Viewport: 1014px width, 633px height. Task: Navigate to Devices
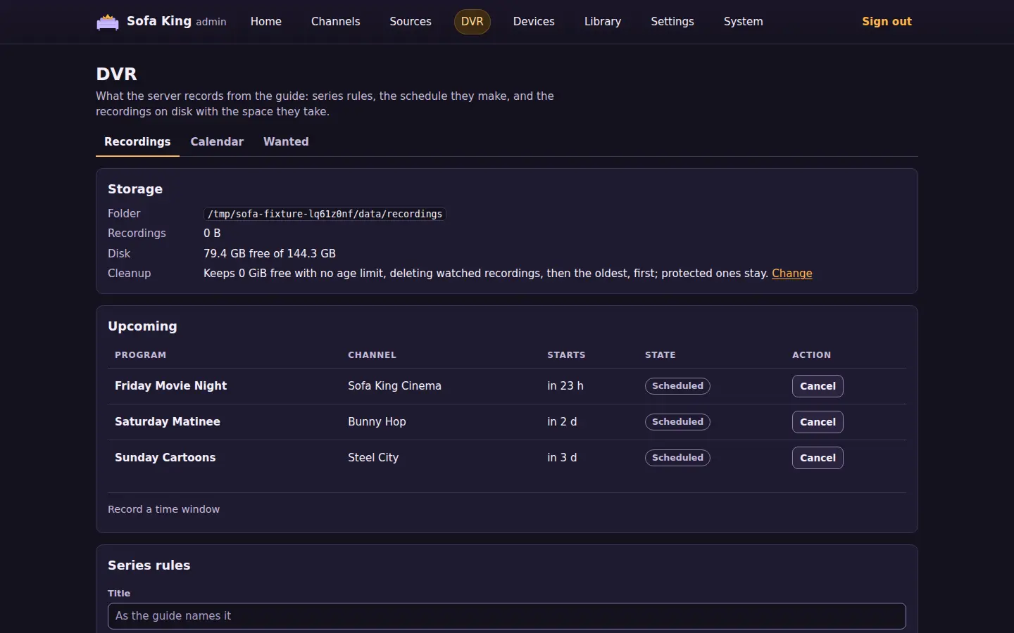(x=534, y=22)
